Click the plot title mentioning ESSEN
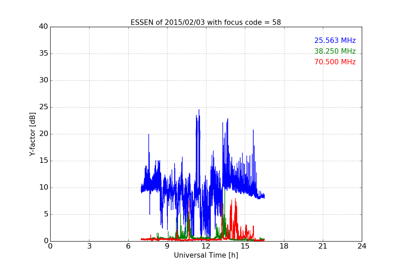 pyautogui.click(x=206, y=22)
